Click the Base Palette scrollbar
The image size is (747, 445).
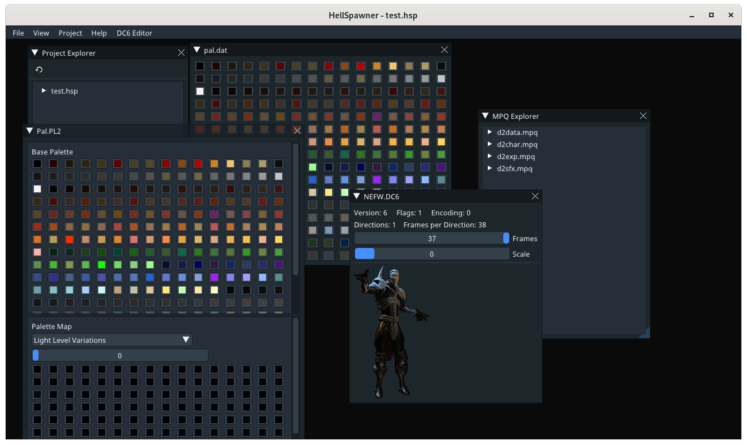click(x=296, y=210)
